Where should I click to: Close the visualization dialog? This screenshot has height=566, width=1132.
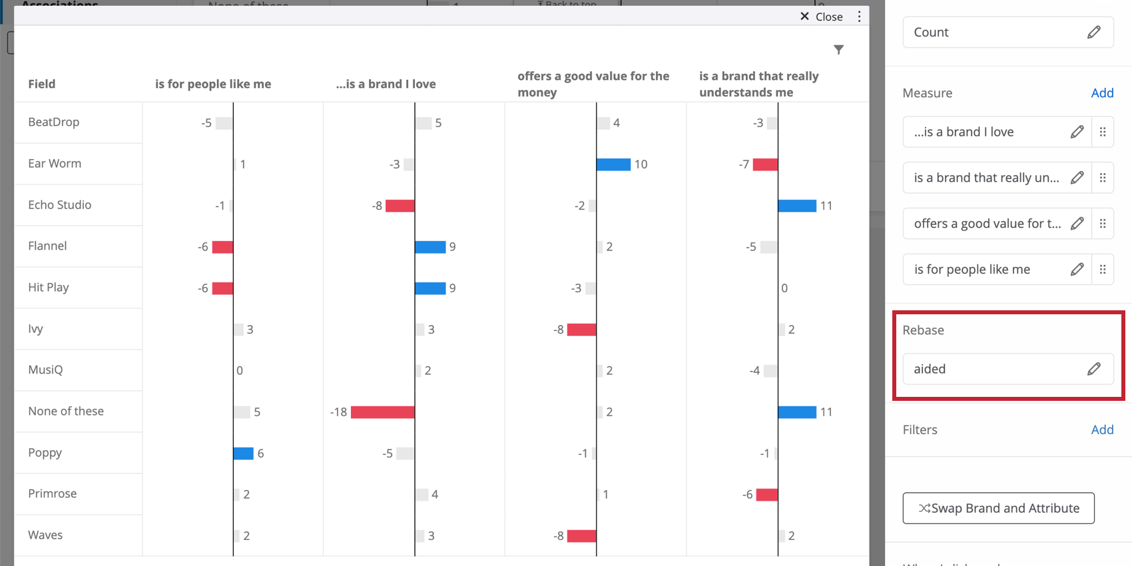820,16
